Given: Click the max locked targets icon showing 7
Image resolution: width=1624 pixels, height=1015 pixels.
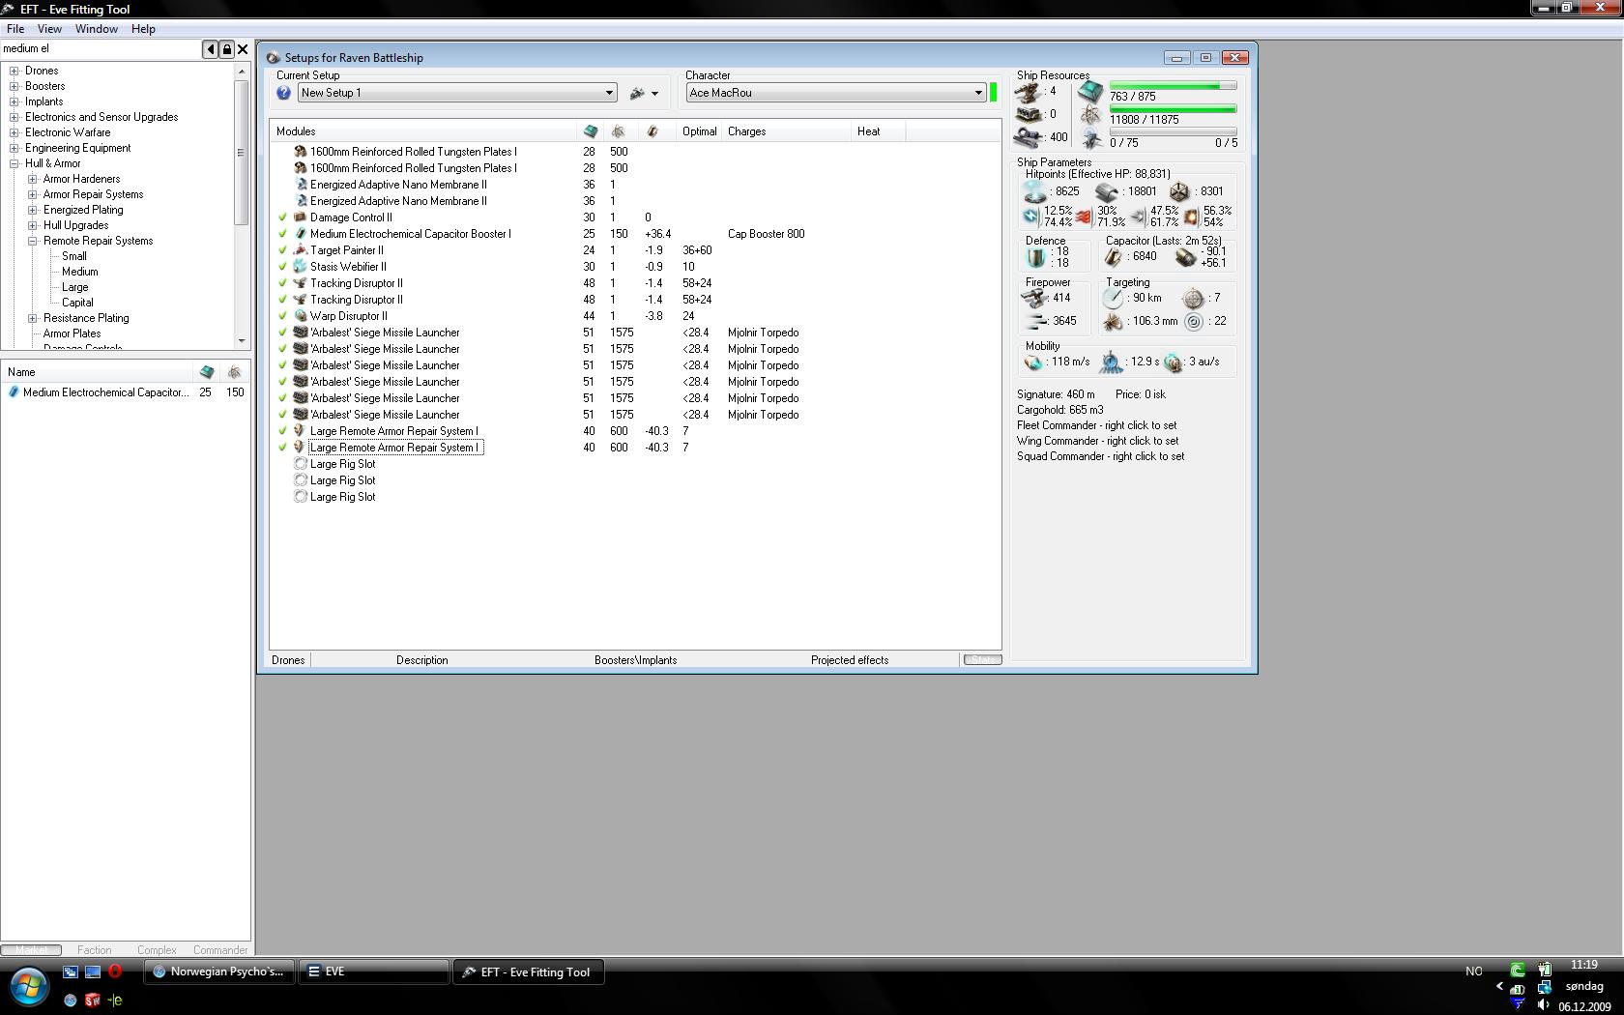Looking at the screenshot, I should (x=1194, y=298).
